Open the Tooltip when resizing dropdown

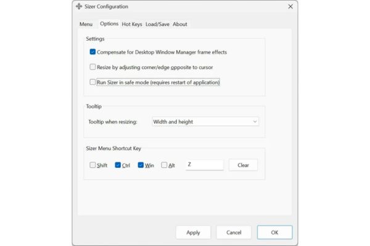point(205,122)
